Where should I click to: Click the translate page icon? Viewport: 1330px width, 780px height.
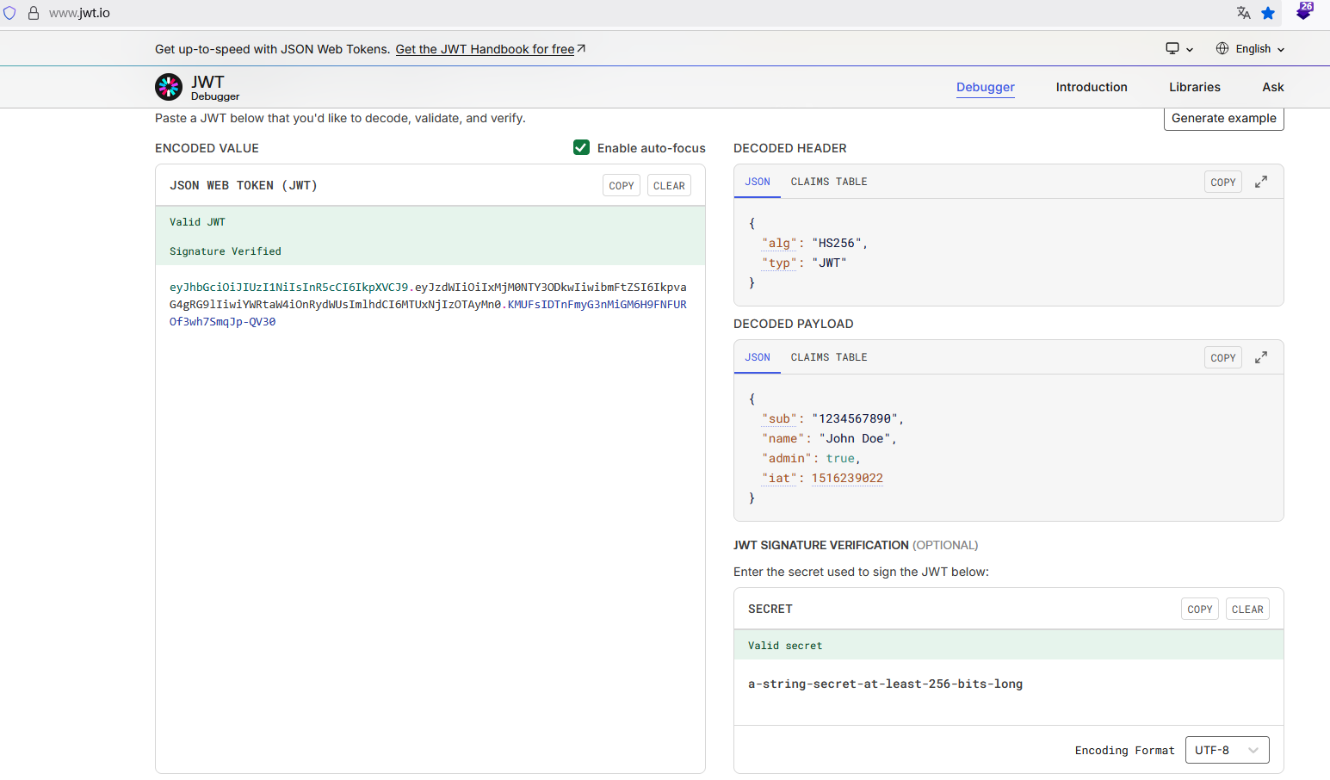click(1243, 13)
